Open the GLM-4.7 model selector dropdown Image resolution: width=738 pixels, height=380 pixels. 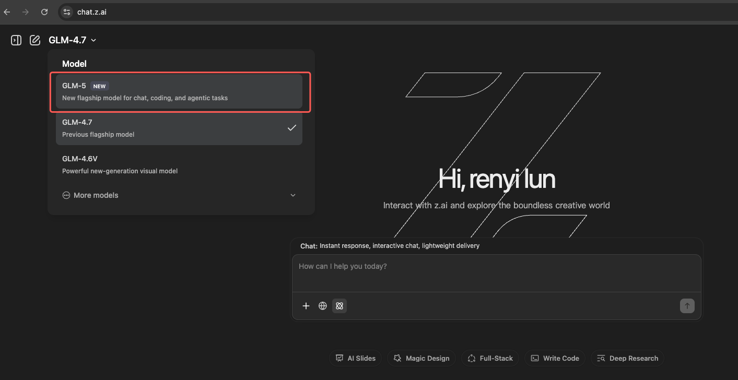click(73, 40)
